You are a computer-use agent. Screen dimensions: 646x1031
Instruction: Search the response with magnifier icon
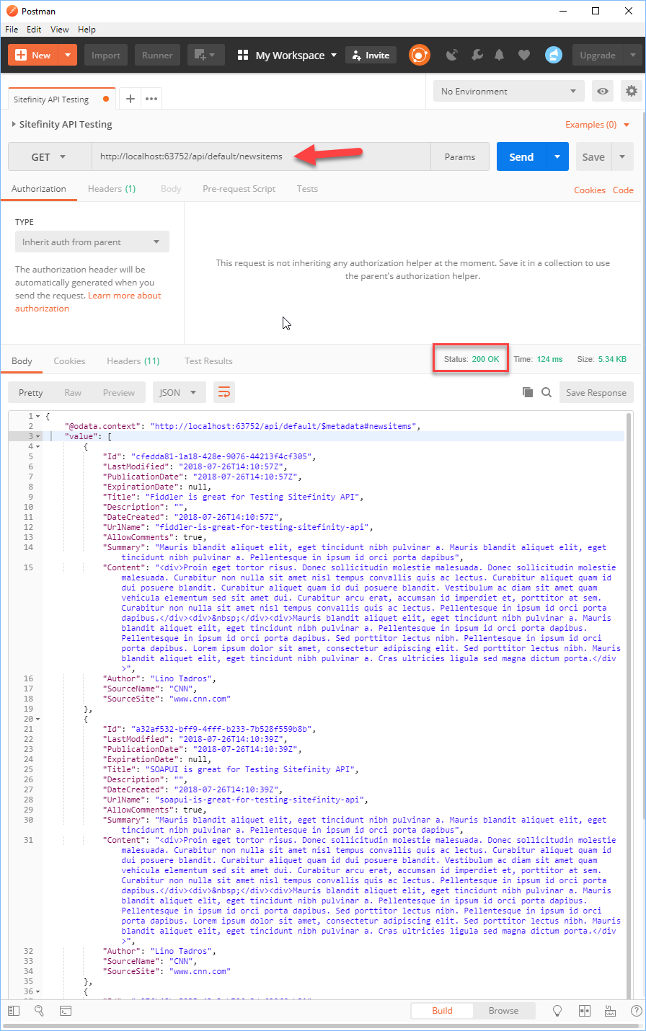tap(547, 392)
